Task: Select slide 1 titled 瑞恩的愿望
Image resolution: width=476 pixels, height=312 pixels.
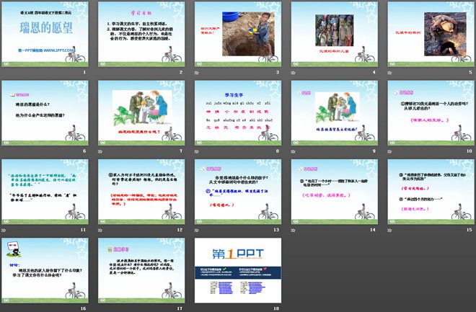Action: (45, 35)
